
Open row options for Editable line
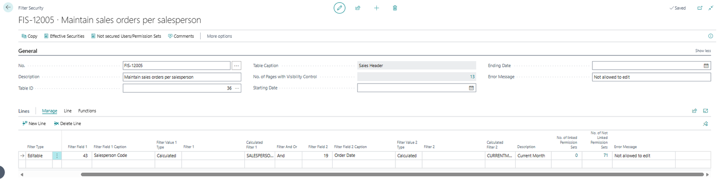pos(57,156)
